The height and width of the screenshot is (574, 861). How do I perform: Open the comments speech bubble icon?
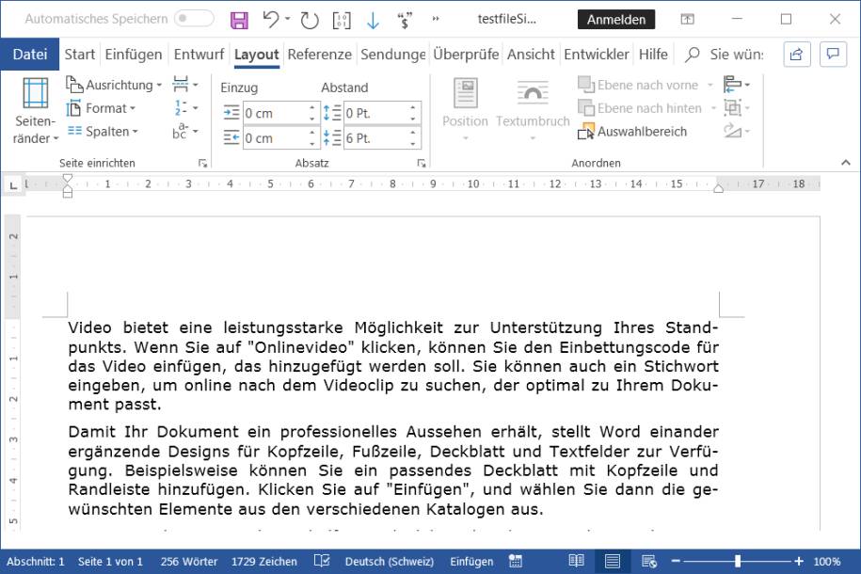point(833,55)
